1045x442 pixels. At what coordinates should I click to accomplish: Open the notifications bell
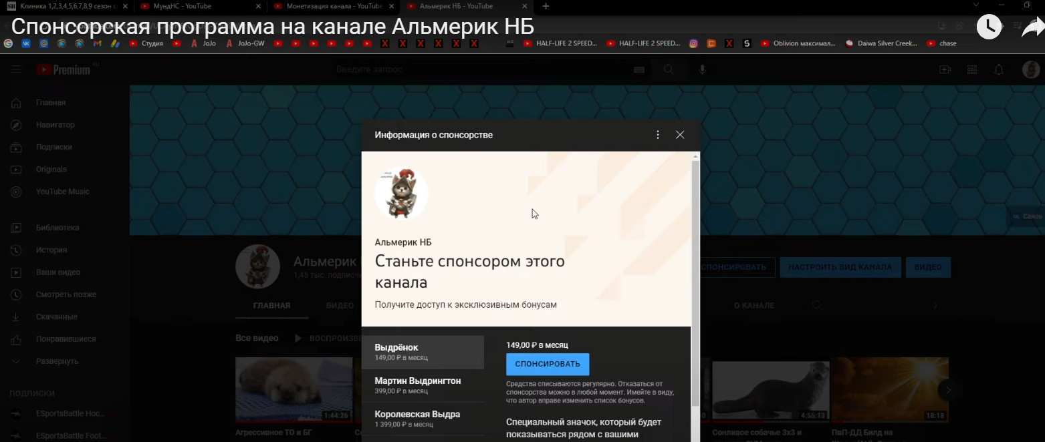pos(998,69)
